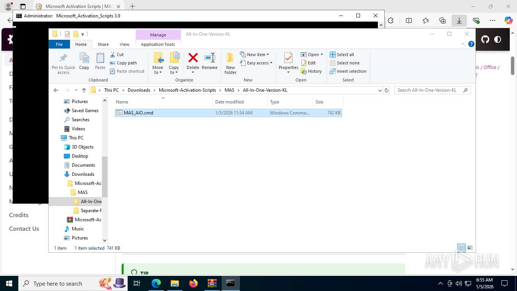Click Microsoft-Activation-Scripts breadcrumb
517x291 pixels.
pyautogui.click(x=187, y=90)
